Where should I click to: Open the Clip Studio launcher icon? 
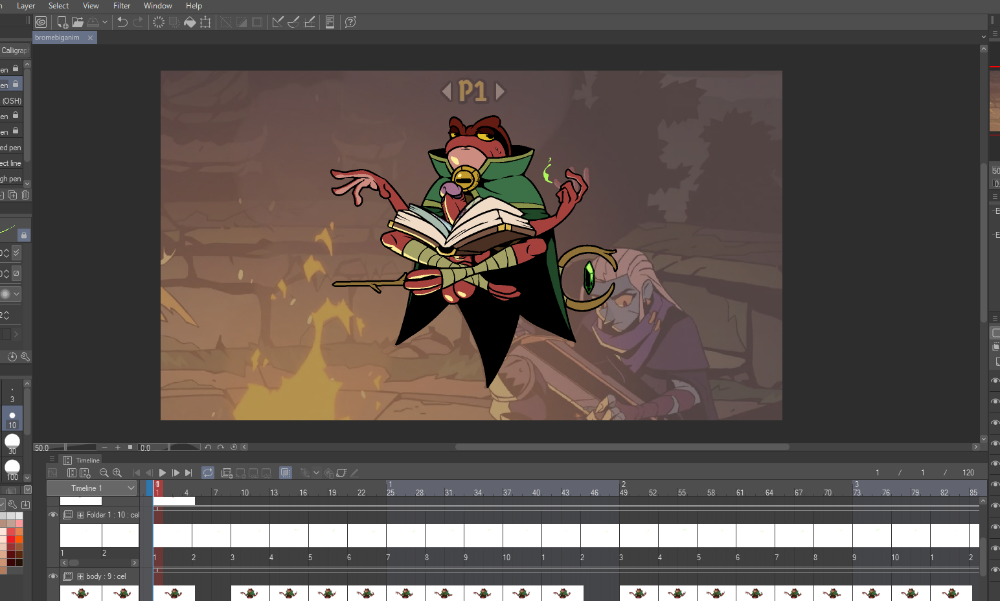point(41,22)
